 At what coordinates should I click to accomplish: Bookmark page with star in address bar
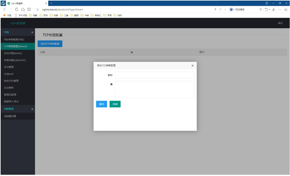pyautogui.click(x=37, y=10)
